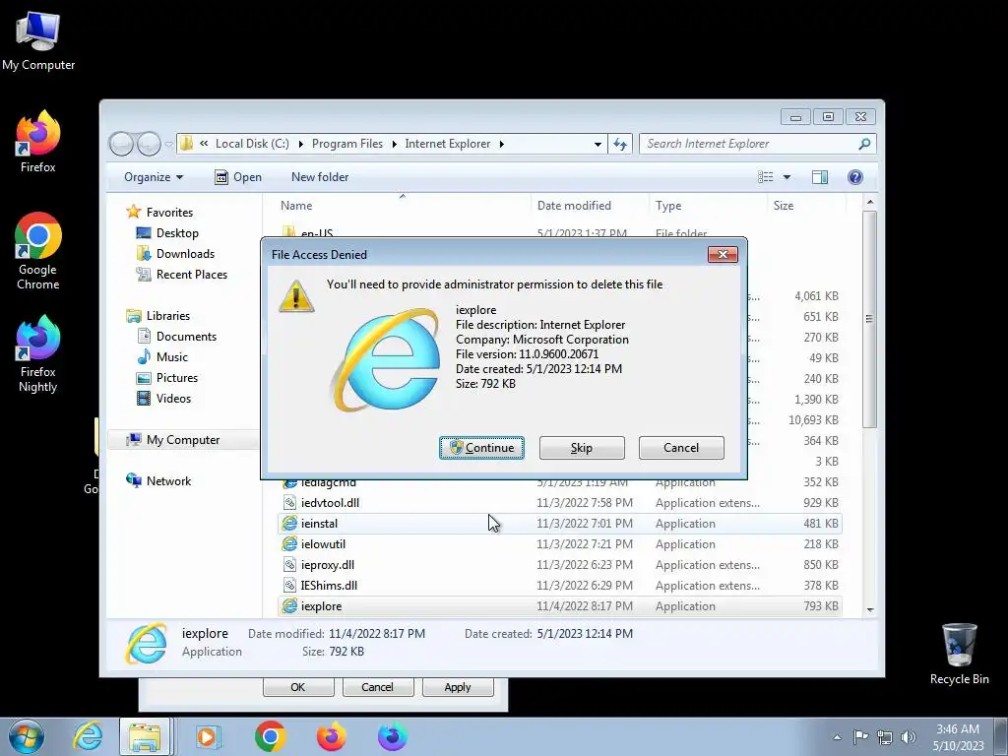Viewport: 1008px width, 756px height.
Task: Open Internet Explorer from the taskbar
Action: tap(88, 736)
